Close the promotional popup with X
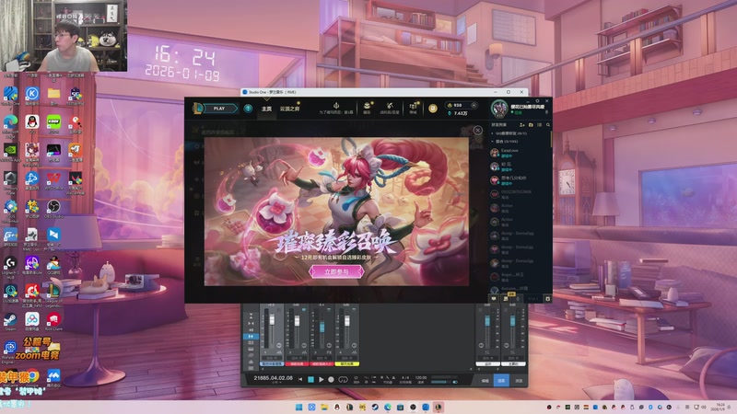 pos(477,131)
